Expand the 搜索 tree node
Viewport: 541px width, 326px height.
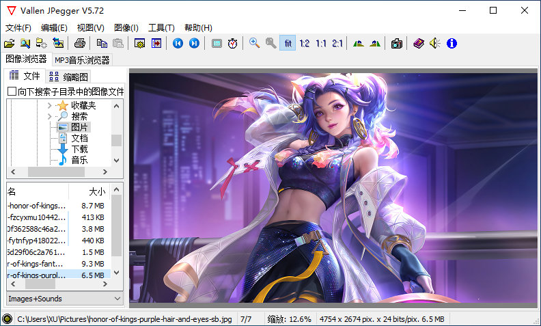click(x=49, y=116)
